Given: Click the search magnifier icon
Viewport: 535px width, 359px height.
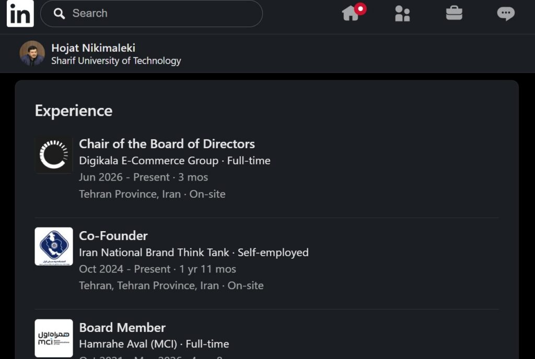Looking at the screenshot, I should coord(59,13).
